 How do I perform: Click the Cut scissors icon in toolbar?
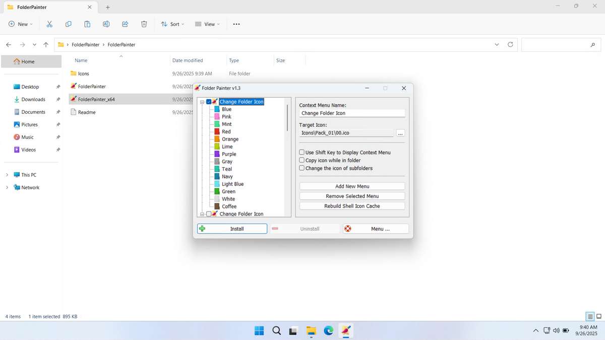pyautogui.click(x=49, y=24)
